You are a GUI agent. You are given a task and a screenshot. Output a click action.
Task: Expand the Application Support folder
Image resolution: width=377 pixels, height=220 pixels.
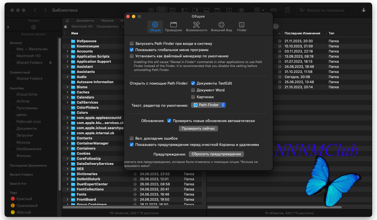click(x=67, y=62)
